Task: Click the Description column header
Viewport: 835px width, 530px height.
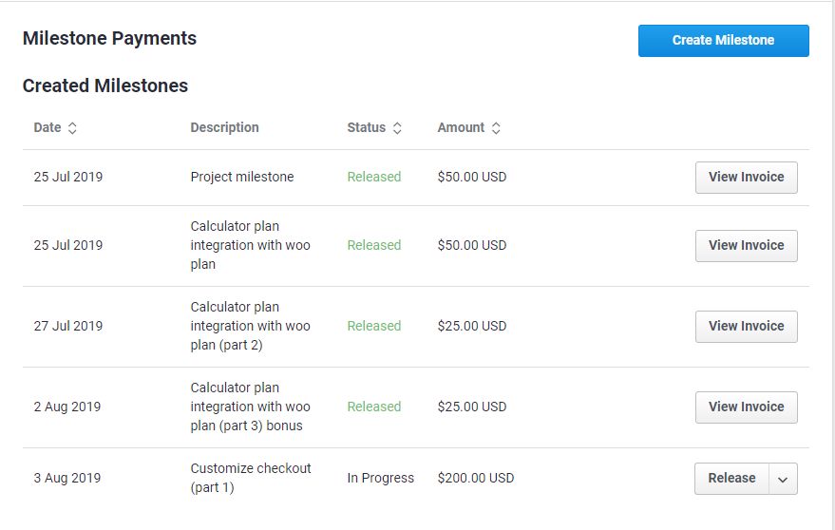Action: [224, 128]
